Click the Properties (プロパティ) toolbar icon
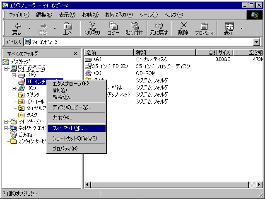The width and height of the screenshot is (265, 199). [x=204, y=26]
